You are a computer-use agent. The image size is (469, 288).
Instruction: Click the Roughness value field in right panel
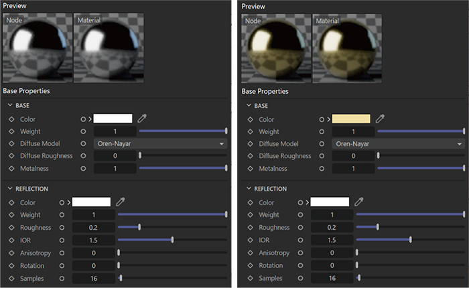[x=332, y=227]
